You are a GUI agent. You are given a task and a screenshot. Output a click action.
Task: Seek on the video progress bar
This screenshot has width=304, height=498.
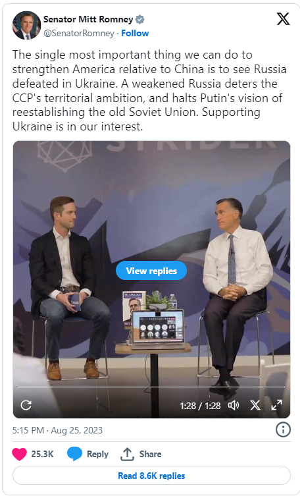(x=151, y=387)
